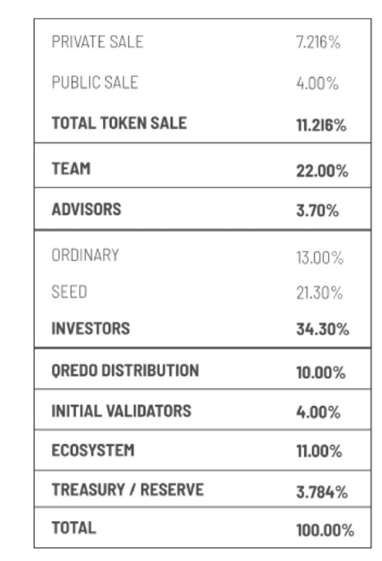Image resolution: width=382 pixels, height=561 pixels.
Task: Select the 3.70% advisors value
Action: (x=317, y=210)
